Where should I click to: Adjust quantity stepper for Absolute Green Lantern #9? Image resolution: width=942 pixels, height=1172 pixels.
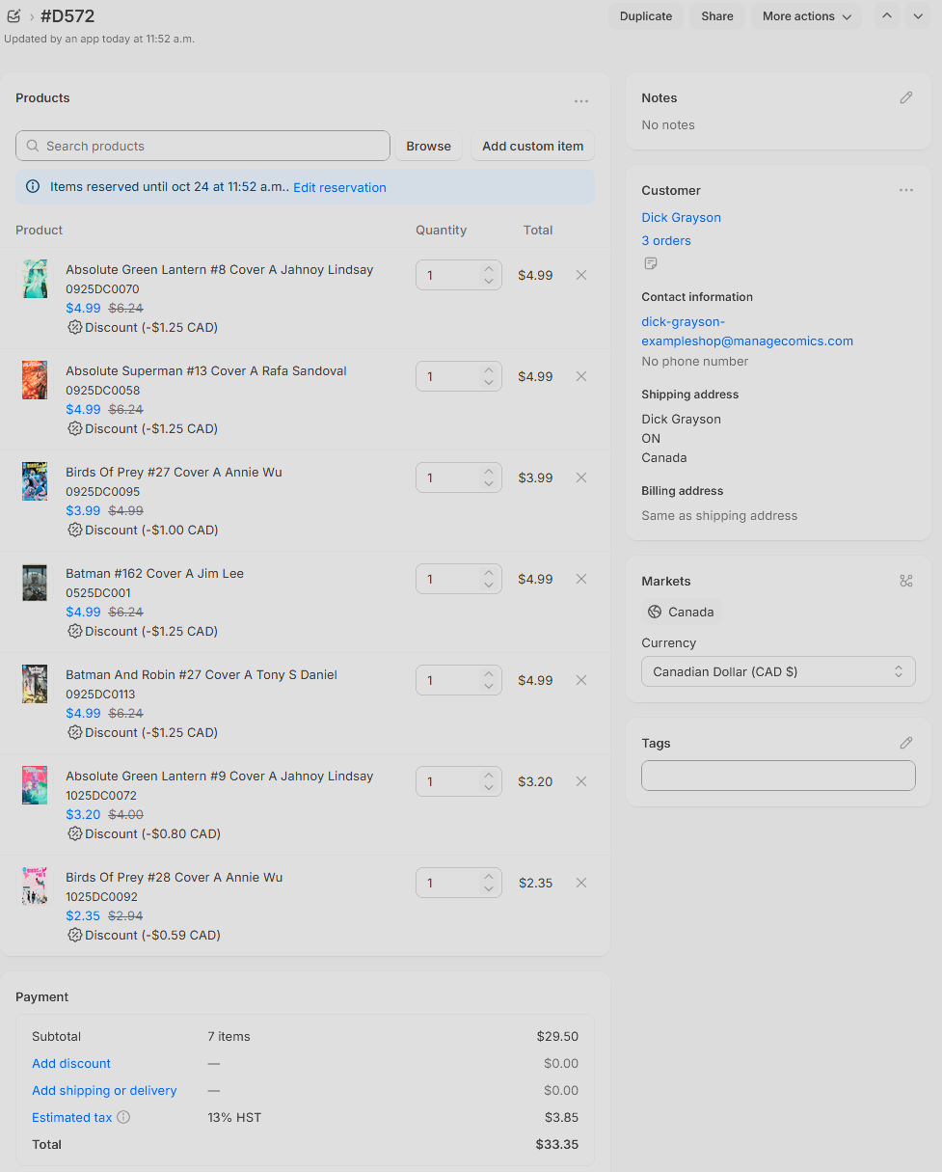point(489,781)
